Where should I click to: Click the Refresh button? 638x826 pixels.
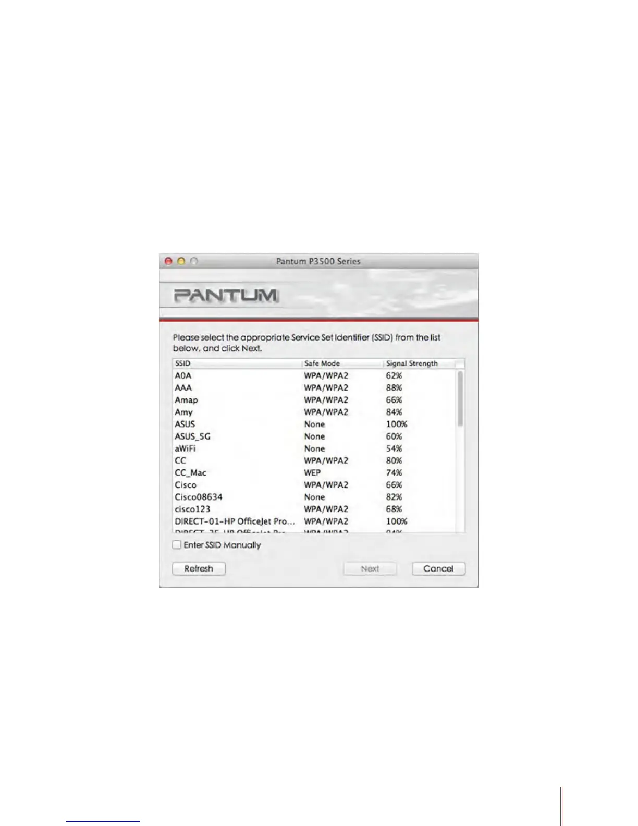(199, 568)
